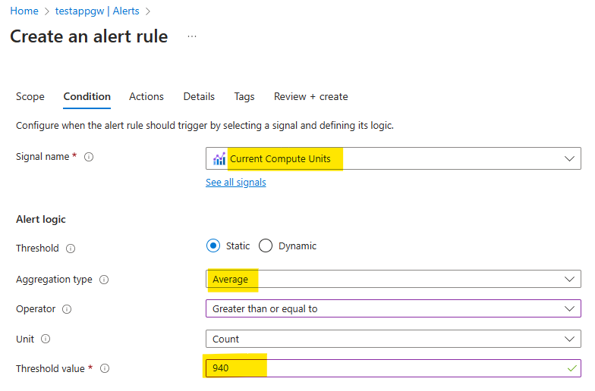Switch to the Scope tab
Screen dimensions: 595x391
coord(30,97)
